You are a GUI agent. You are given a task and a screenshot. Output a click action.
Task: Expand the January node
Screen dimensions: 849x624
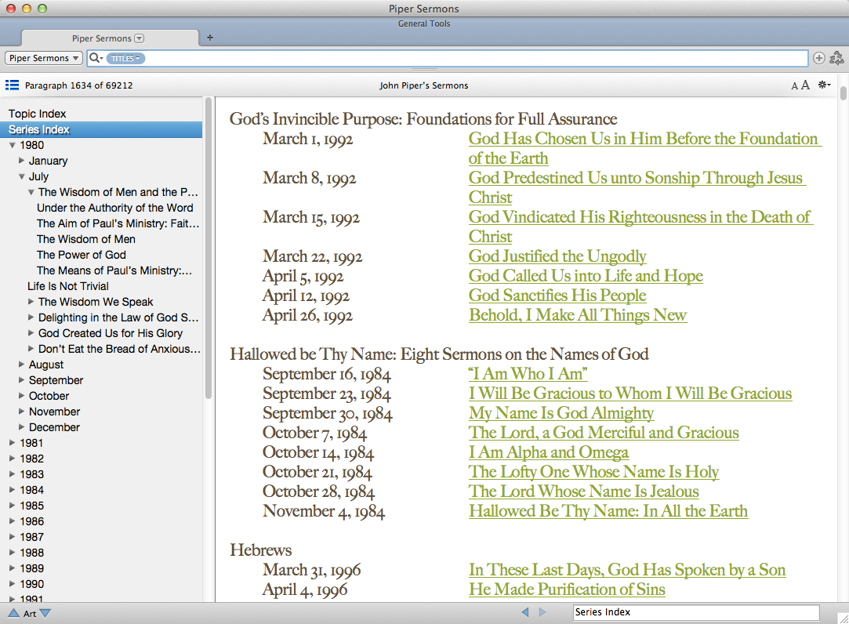point(22,161)
